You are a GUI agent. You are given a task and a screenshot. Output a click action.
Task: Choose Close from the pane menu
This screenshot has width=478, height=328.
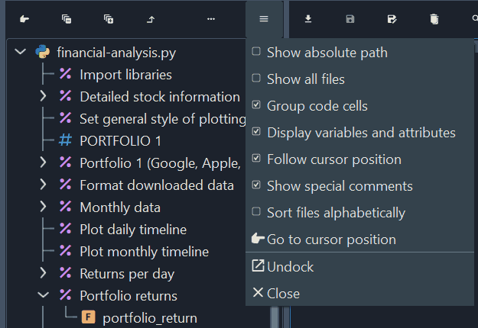click(x=359, y=294)
